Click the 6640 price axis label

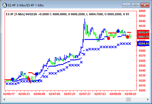[142, 21]
